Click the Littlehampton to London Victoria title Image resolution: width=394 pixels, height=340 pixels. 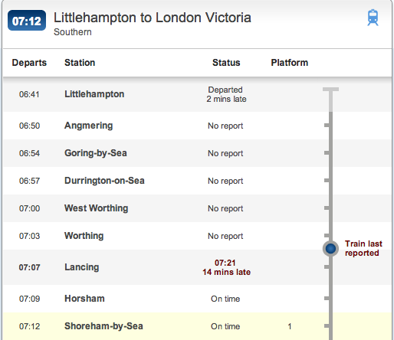[x=153, y=18]
